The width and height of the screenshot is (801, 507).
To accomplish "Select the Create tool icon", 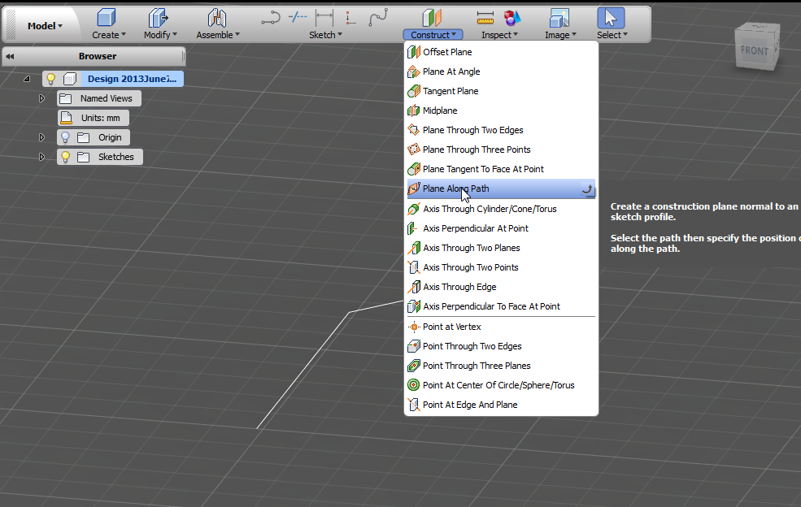I will click(x=107, y=18).
